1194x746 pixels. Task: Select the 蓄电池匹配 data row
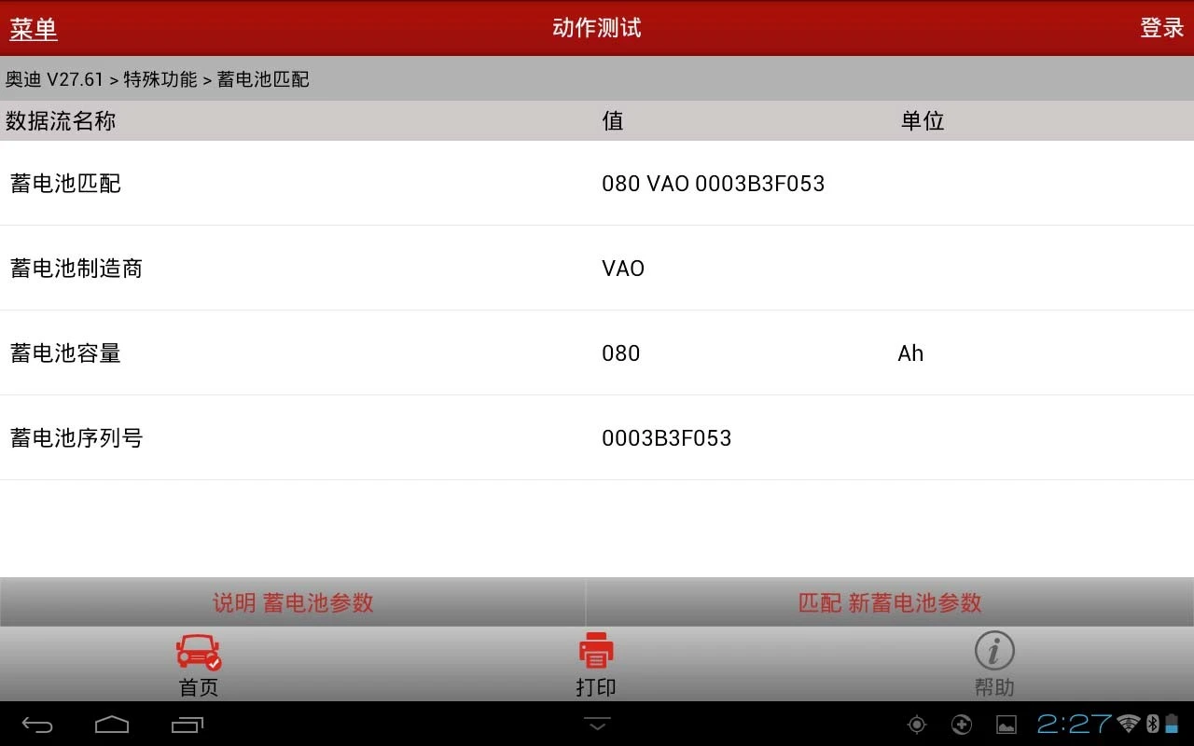coord(597,184)
